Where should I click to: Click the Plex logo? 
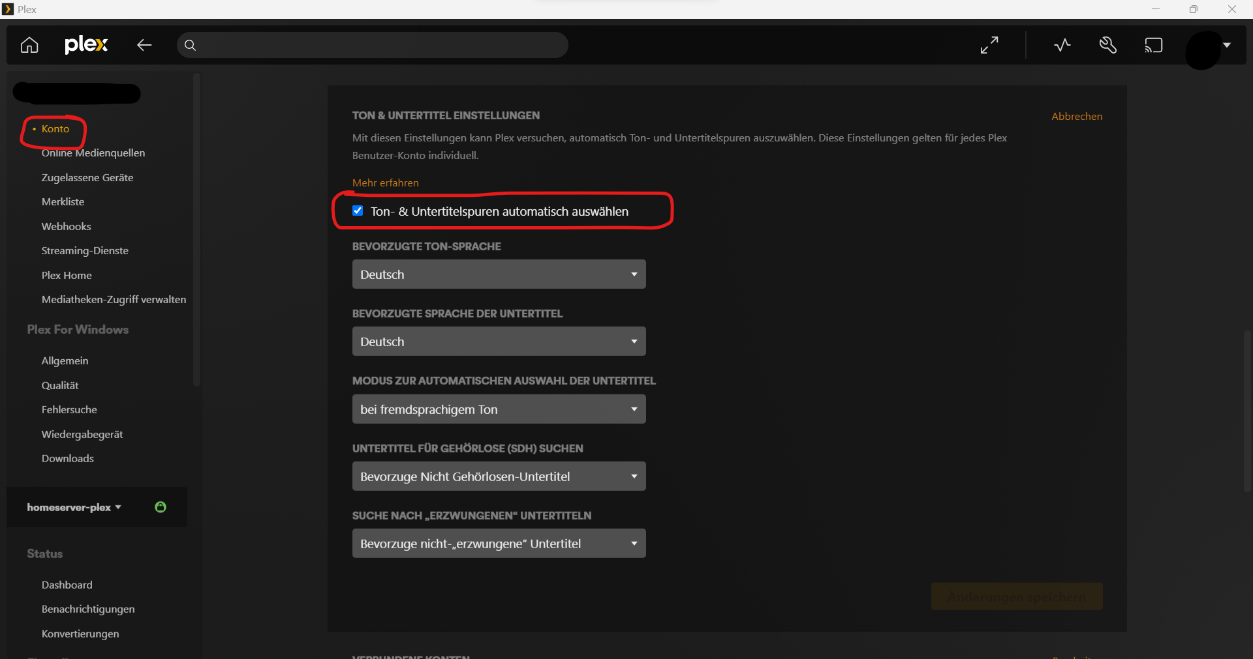[86, 45]
